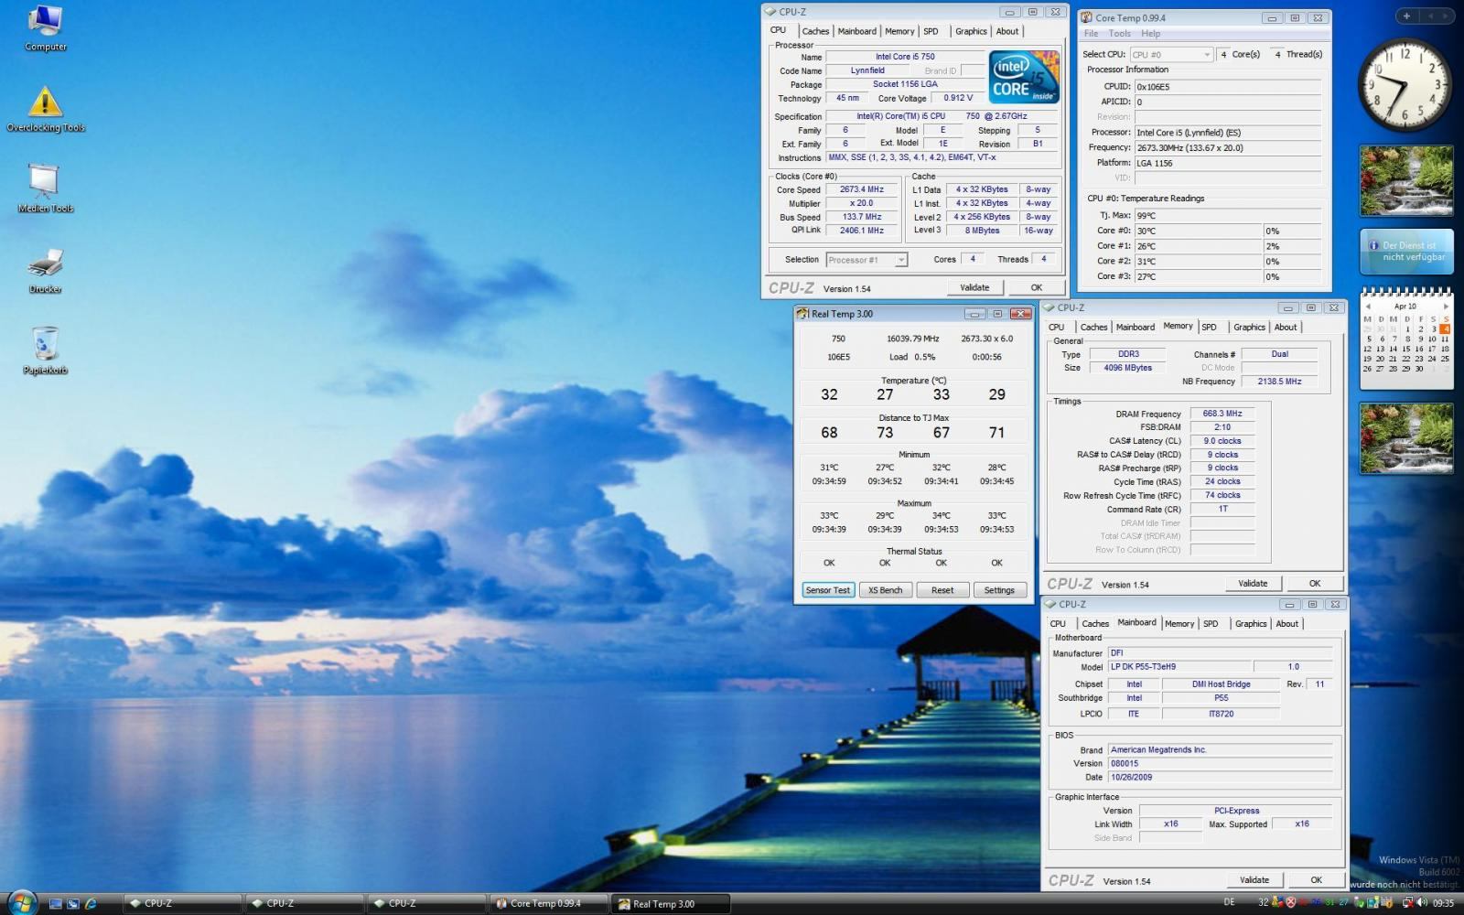
Task: Click first CPU-Z taskbar button
Action: click(x=181, y=903)
